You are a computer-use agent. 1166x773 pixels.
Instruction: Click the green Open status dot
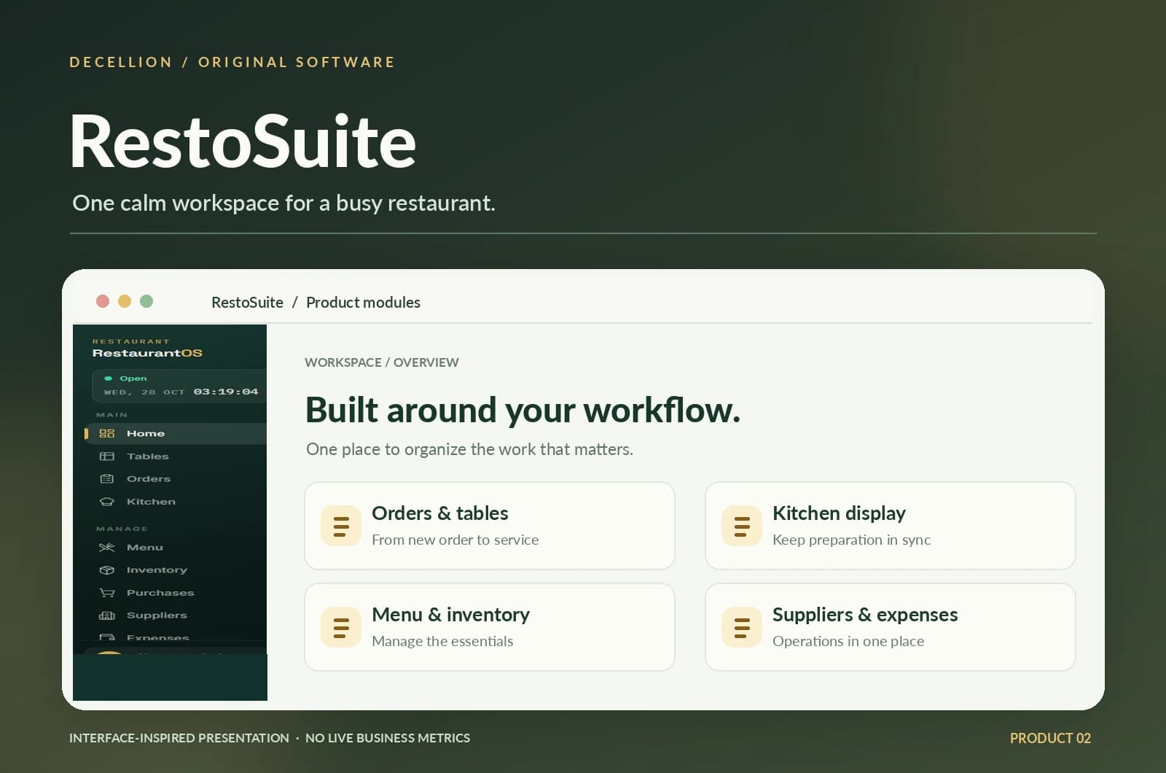click(x=108, y=378)
